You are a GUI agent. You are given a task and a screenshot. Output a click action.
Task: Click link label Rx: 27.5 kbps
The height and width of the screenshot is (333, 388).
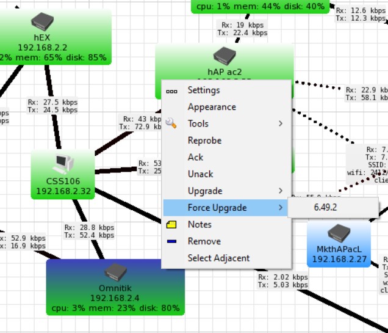(52, 102)
